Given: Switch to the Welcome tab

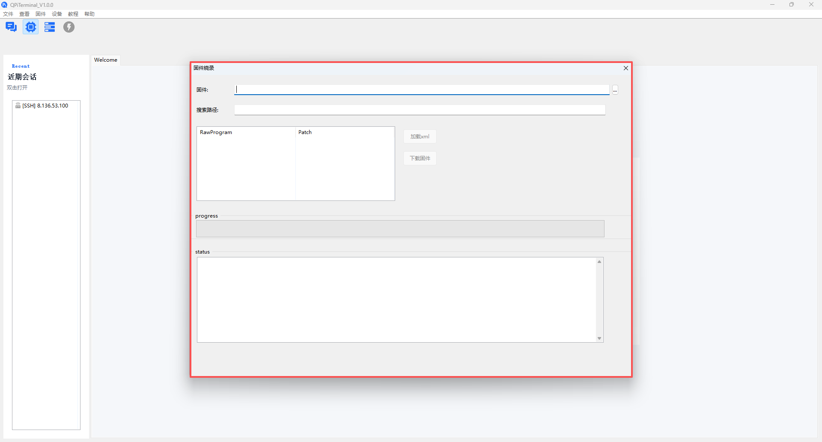Looking at the screenshot, I should (x=106, y=60).
